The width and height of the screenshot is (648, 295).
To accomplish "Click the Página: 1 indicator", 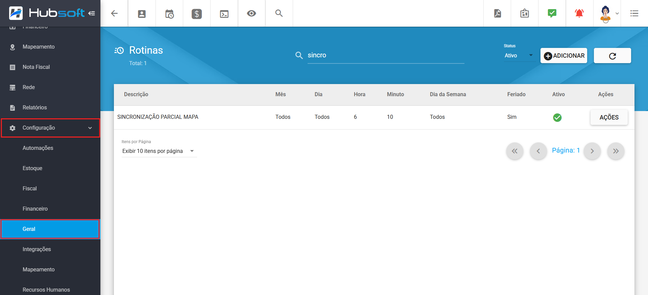I will (566, 150).
